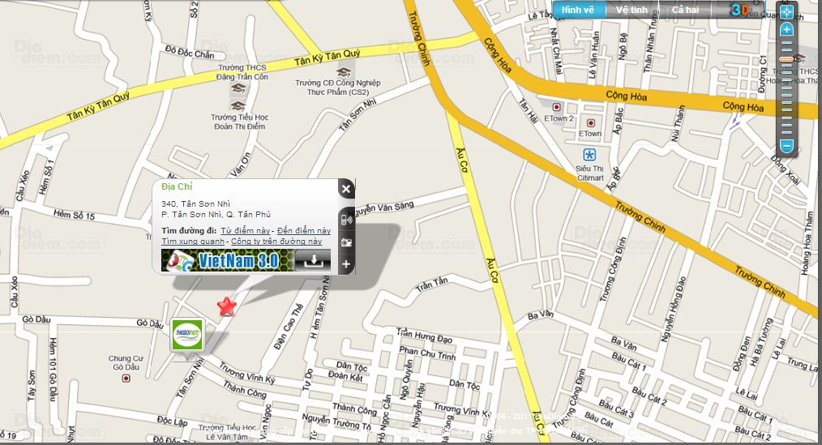Zoom in with the plus button
This screenshot has width=822, height=445.
pyautogui.click(x=786, y=30)
